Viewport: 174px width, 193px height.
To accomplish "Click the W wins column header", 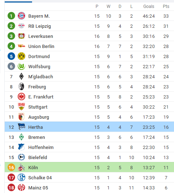I will (108, 6).
